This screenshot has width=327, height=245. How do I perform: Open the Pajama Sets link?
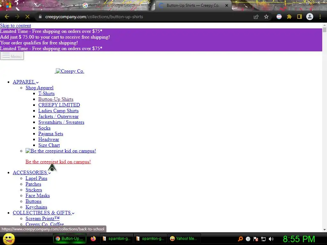point(51,134)
